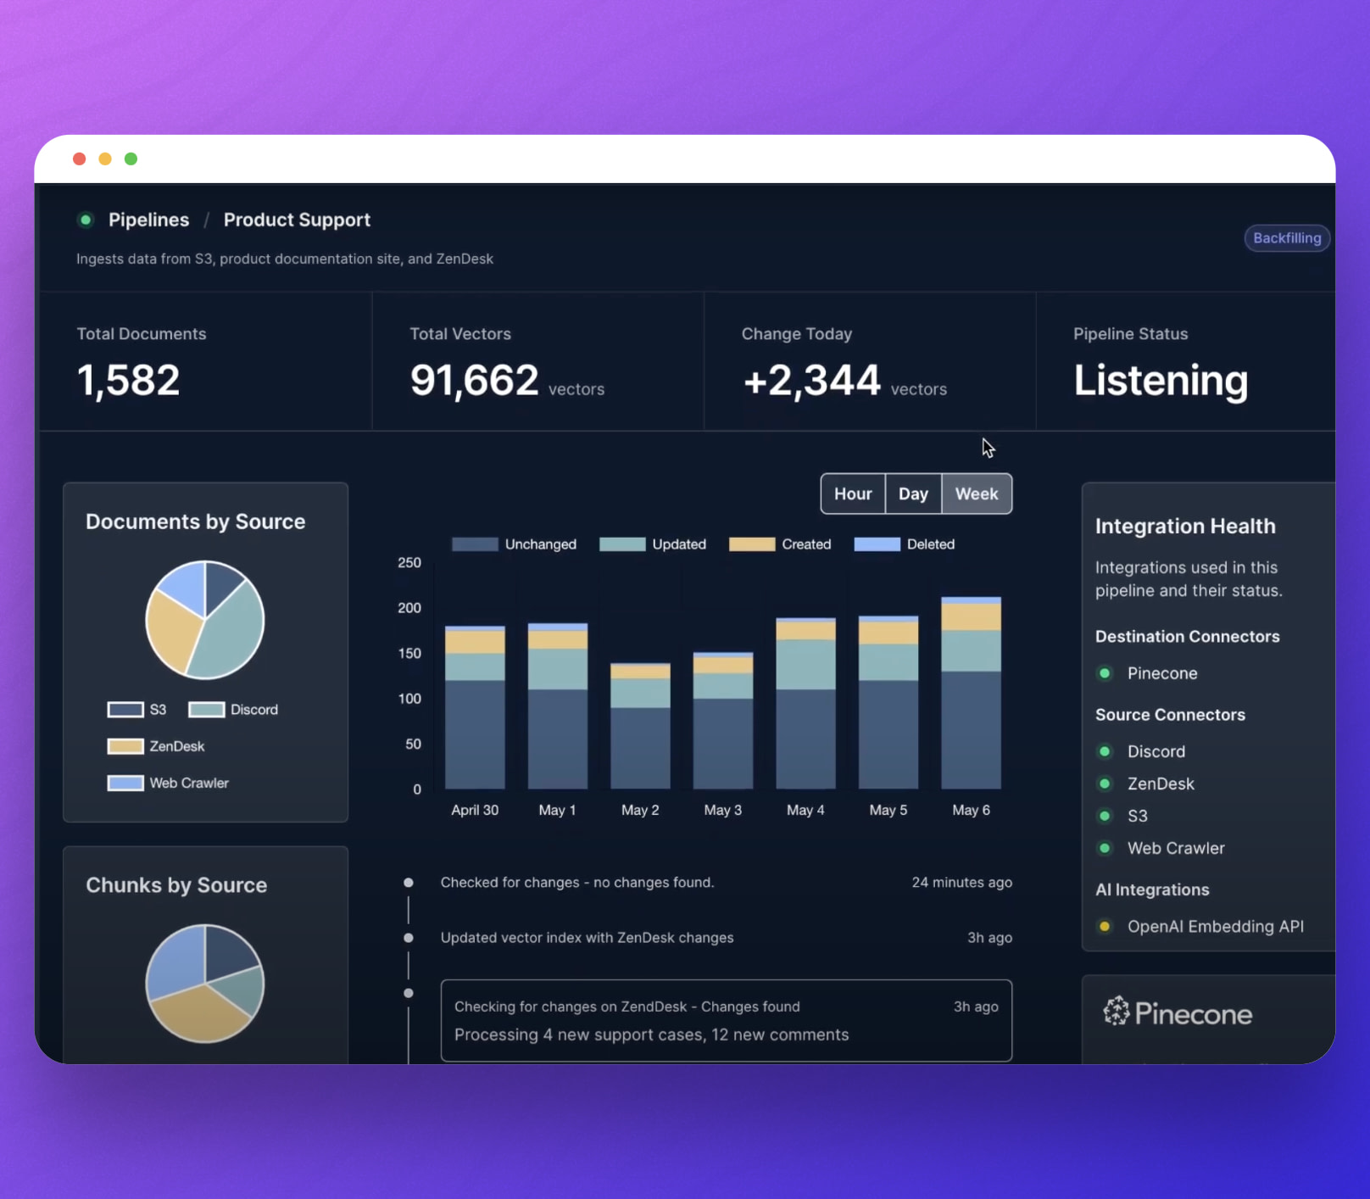Expand the ZendDesk changes found log entry

point(726,1020)
